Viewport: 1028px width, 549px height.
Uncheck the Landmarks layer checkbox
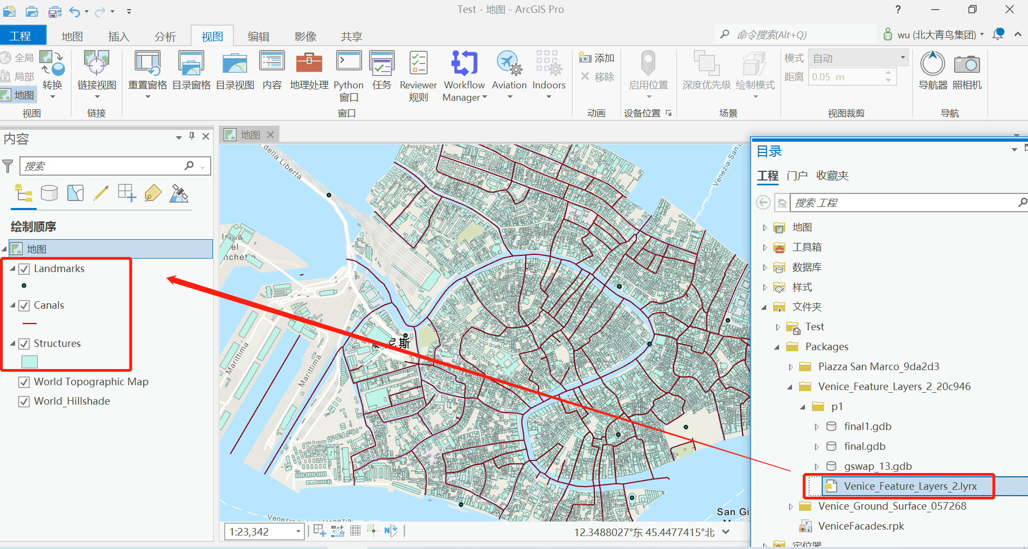click(x=24, y=269)
